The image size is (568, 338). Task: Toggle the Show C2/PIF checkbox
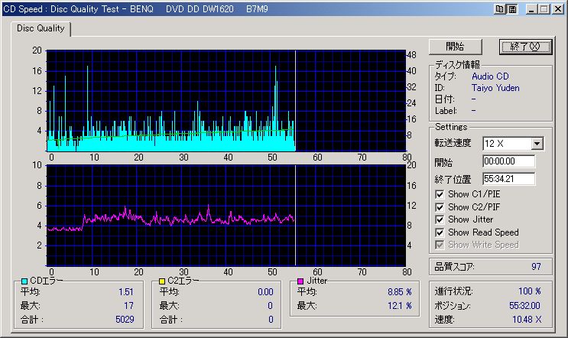[439, 206]
